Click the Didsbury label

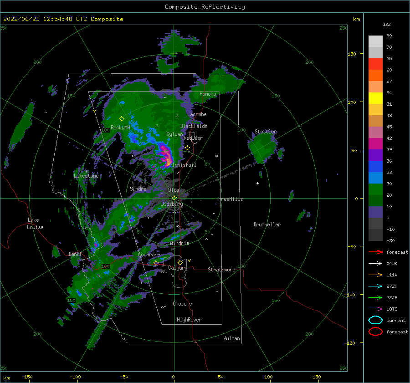point(172,204)
